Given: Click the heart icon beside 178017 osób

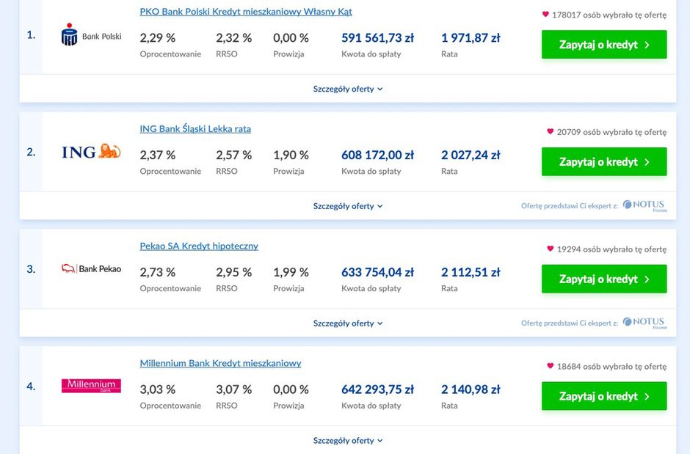Looking at the screenshot, I should tap(545, 14).
